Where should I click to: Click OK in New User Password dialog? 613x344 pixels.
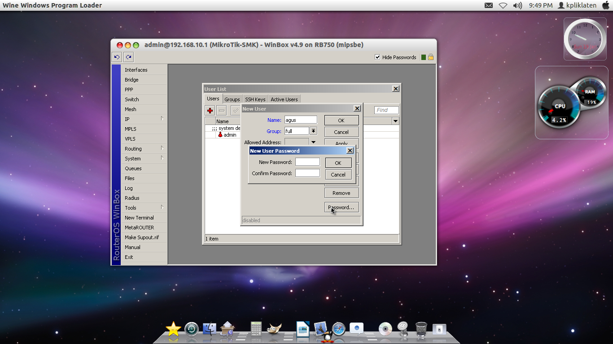click(338, 163)
